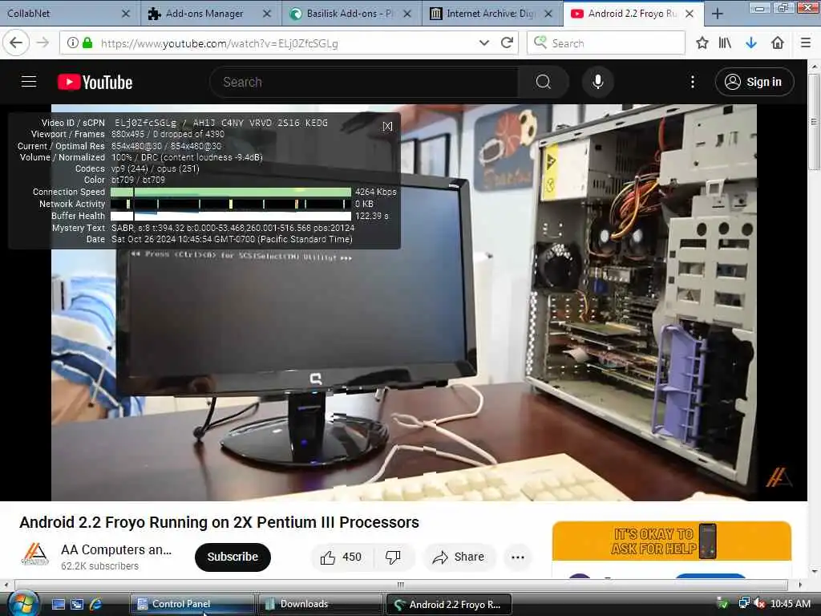Viewport: 821px width, 616px height.
Task: Bookmark this page with the star icon
Action: 702,43
